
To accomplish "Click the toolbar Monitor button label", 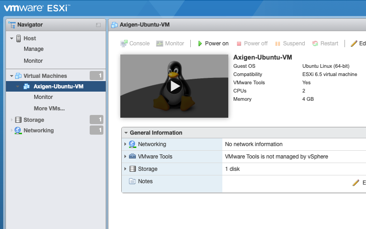I will click(x=175, y=44).
